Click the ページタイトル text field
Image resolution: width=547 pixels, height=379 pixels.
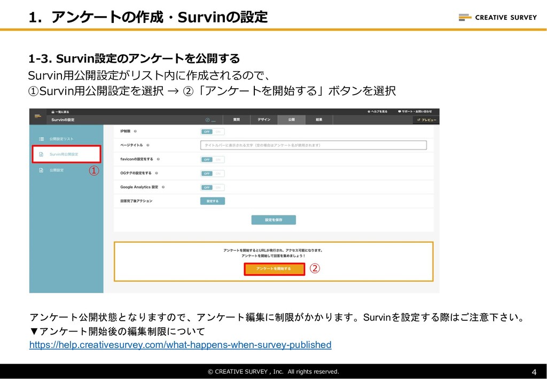click(313, 145)
